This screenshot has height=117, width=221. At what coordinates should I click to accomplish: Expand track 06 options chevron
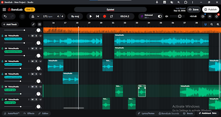pyautogui.click(x=40, y=87)
